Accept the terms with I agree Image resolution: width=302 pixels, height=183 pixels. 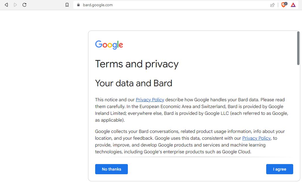click(x=280, y=169)
